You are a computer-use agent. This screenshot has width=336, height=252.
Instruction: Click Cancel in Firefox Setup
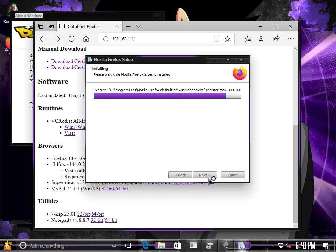233,175
